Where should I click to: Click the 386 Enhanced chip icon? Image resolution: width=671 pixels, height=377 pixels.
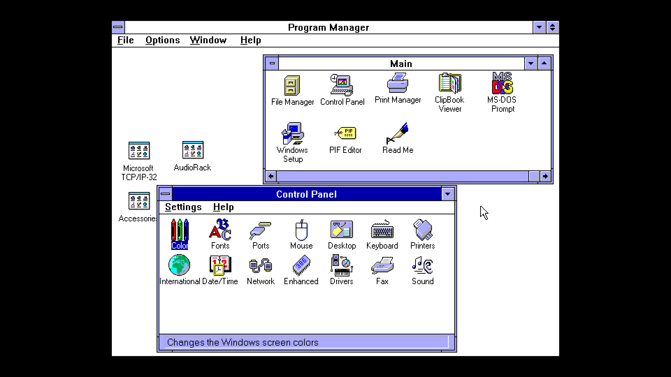301,266
